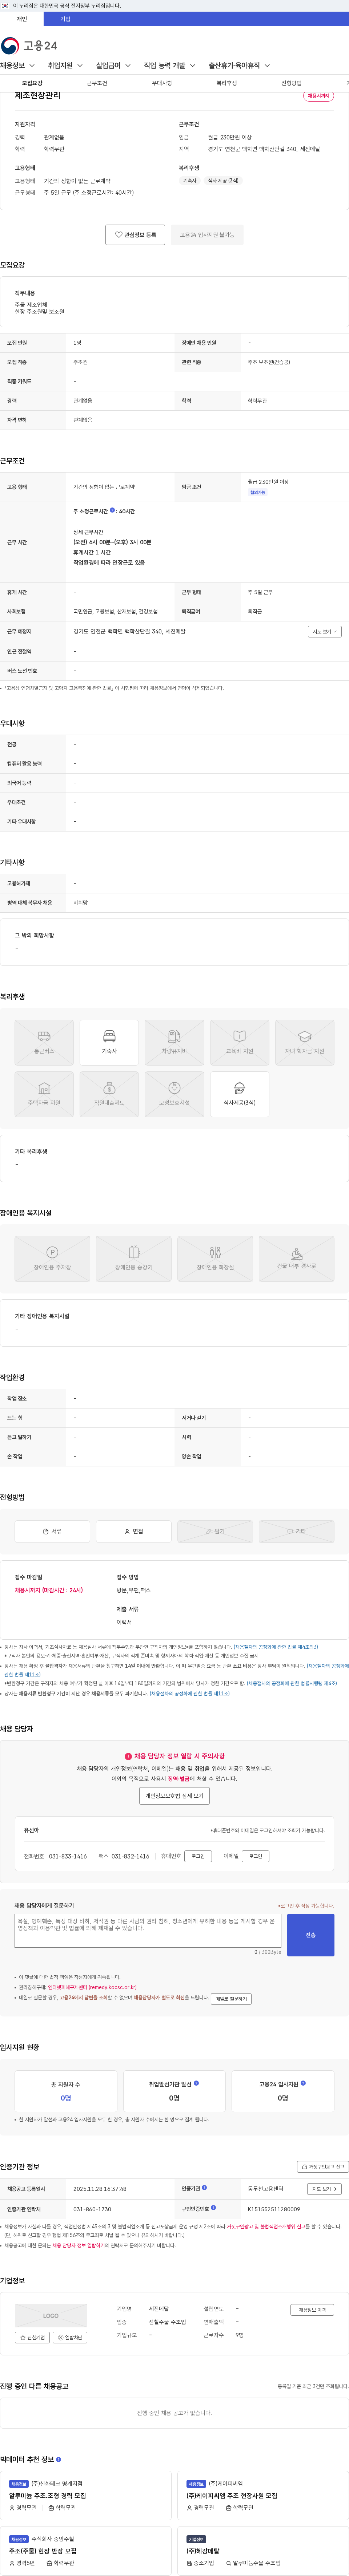
Task: Click info icon next to 주 소정근로시간
Action: click(112, 510)
